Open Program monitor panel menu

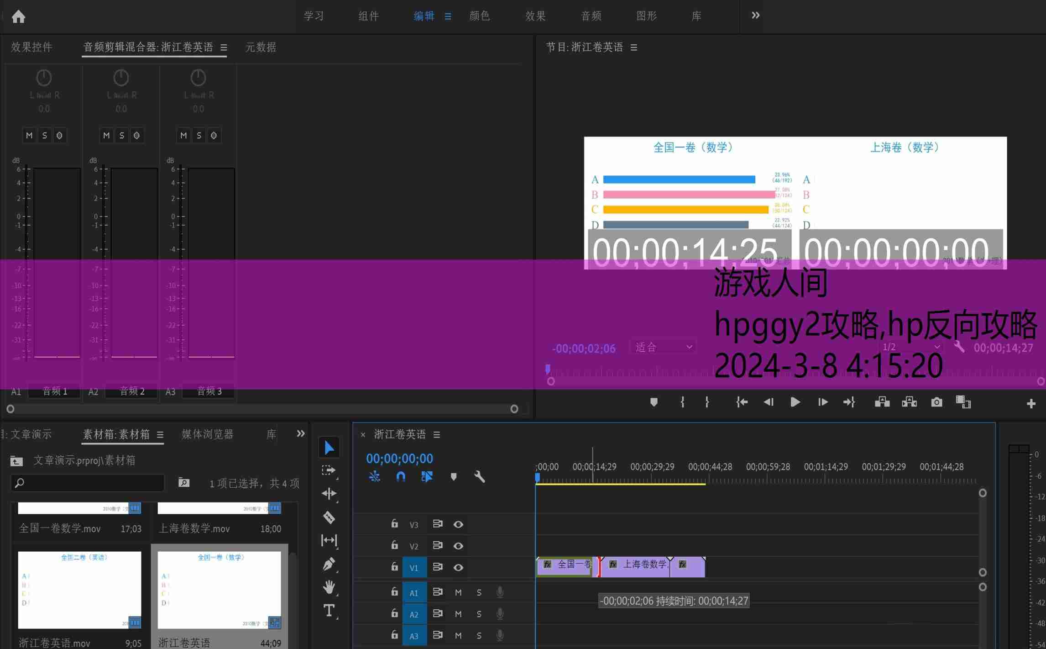click(x=633, y=47)
